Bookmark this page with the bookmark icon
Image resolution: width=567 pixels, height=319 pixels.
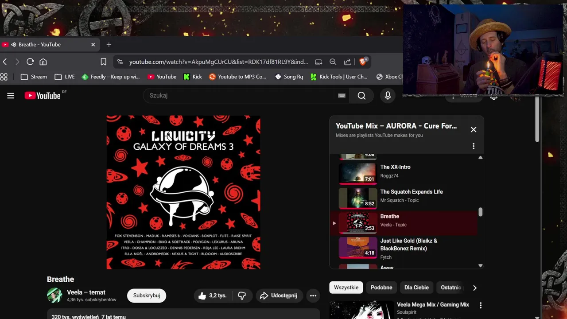coord(103,62)
